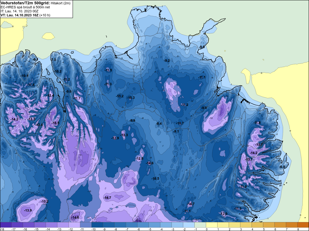Click the 8 dark orange legend swatch
Image resolution: width=309 pixels, height=231 pixels.
pos(303,225)
